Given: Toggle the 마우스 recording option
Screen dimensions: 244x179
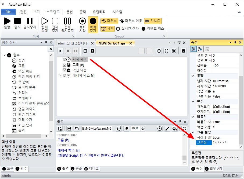Looking at the screenshot, I should (109, 21).
